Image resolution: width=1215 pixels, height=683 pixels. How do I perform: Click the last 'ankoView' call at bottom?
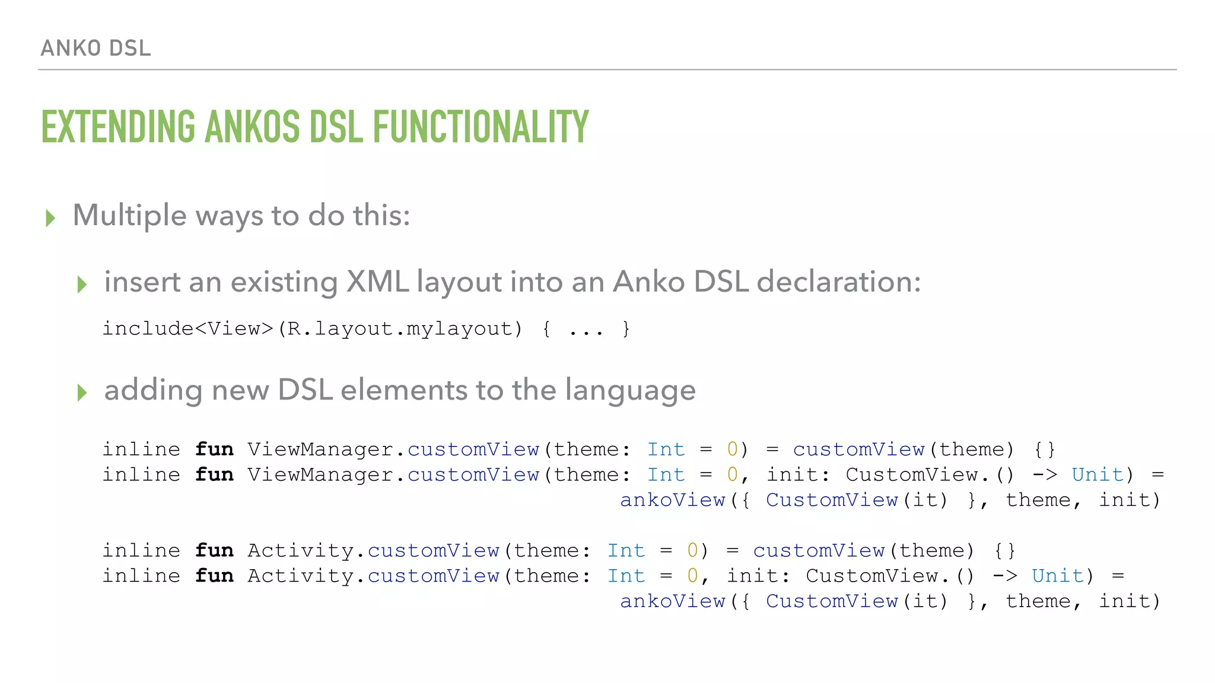click(x=673, y=601)
